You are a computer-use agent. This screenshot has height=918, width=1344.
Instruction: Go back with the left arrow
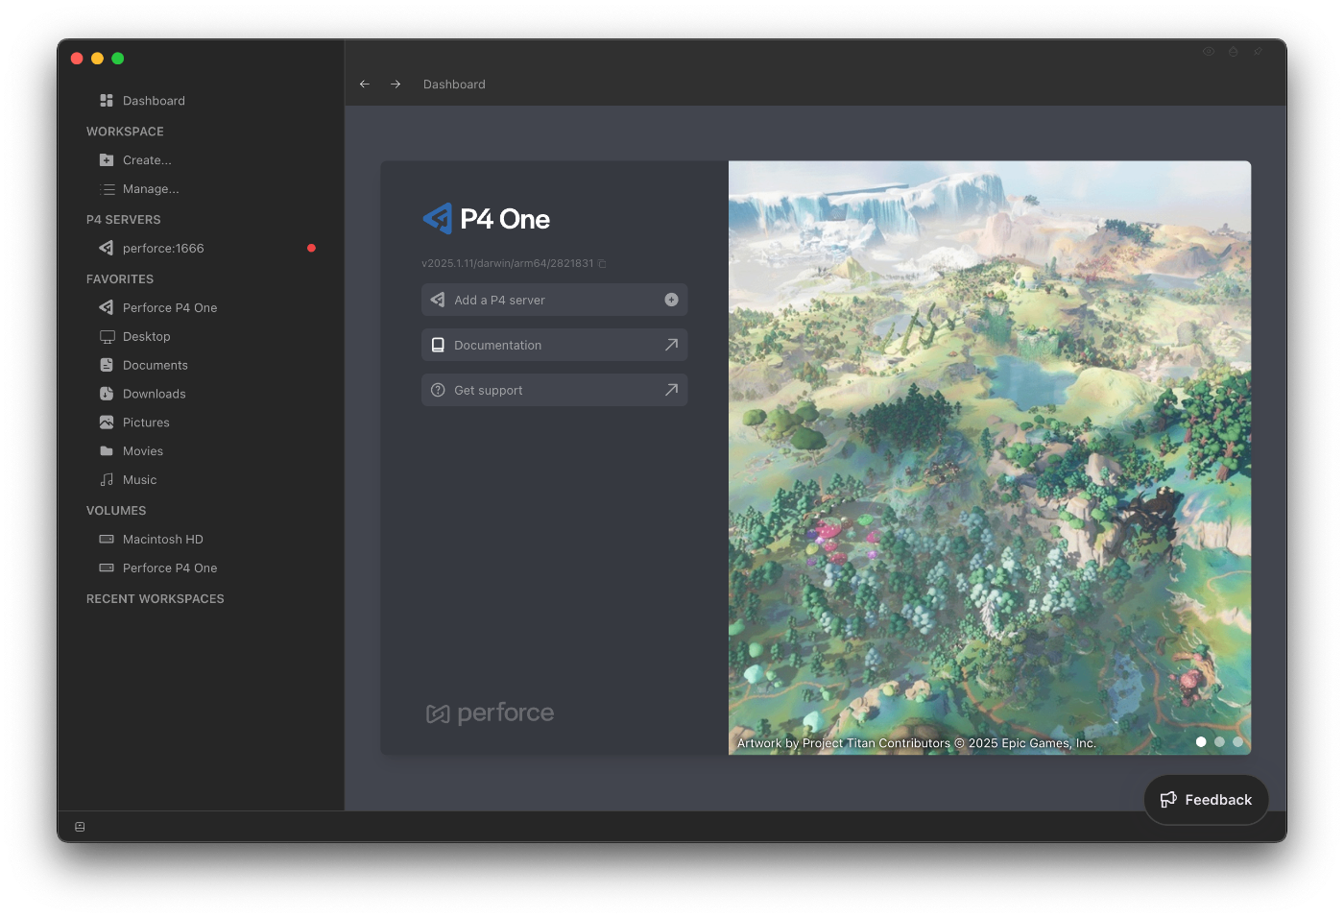coord(365,85)
